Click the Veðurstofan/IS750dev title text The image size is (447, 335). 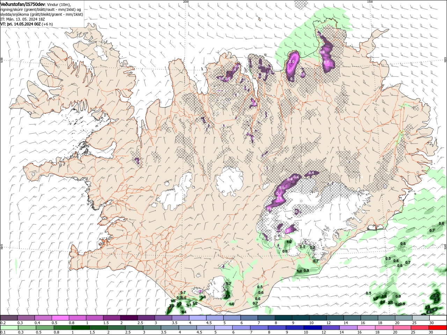(x=23, y=4)
